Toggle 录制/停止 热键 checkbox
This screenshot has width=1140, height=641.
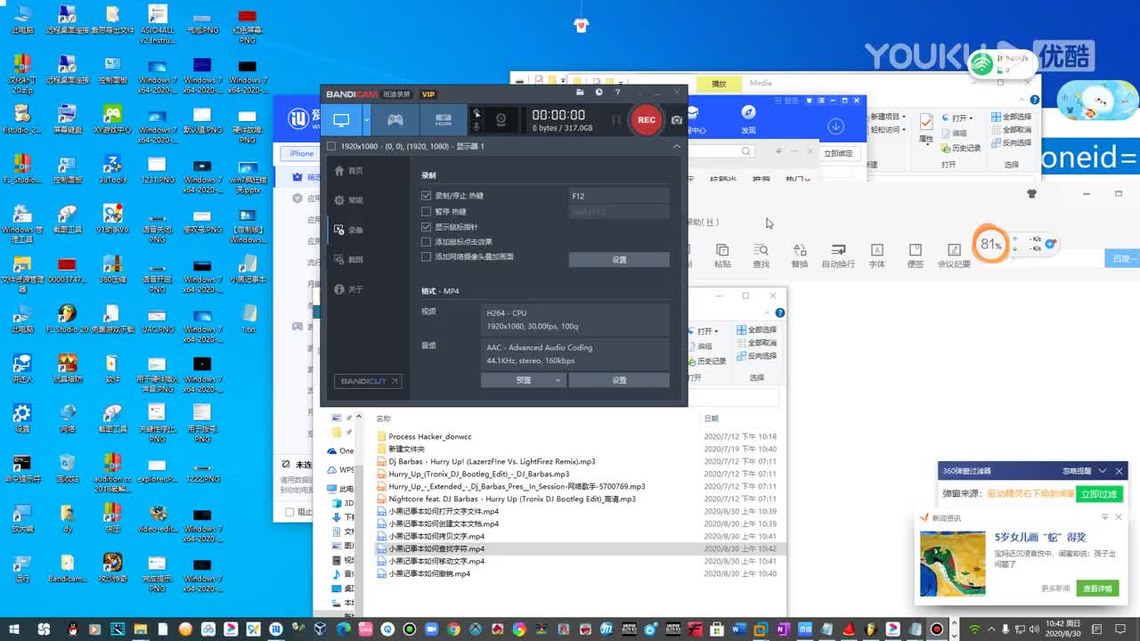(x=427, y=196)
